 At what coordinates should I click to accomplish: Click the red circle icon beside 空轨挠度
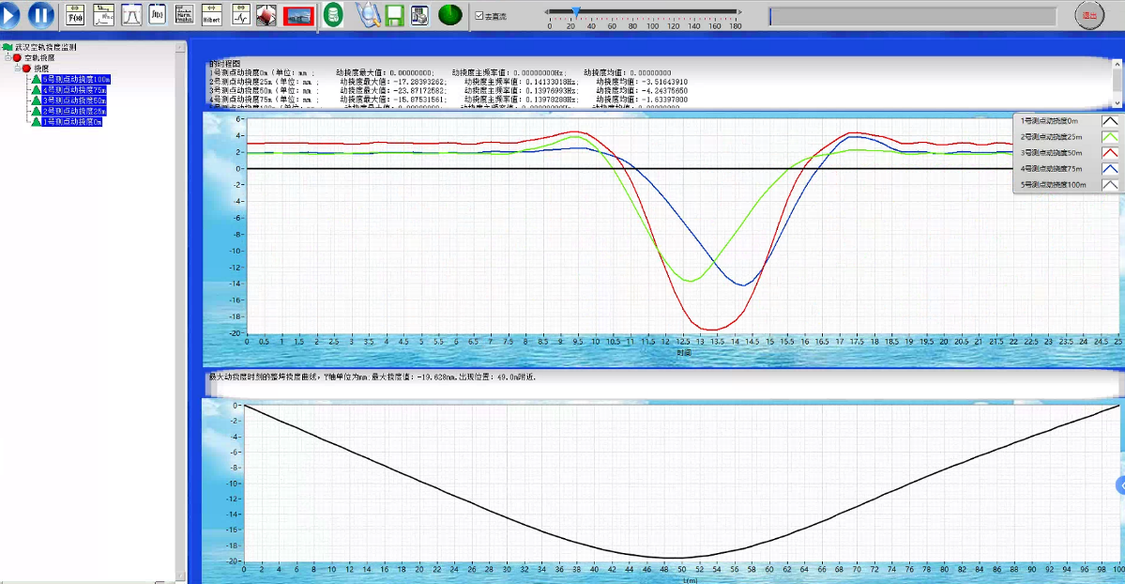(x=17, y=58)
